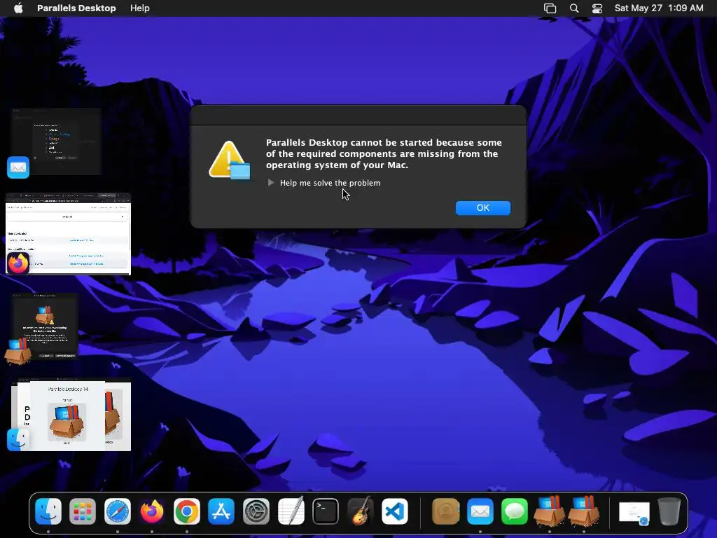Viewport: 717px width, 538px height.
Task: Launch Safari from the Dock
Action: coord(118,511)
